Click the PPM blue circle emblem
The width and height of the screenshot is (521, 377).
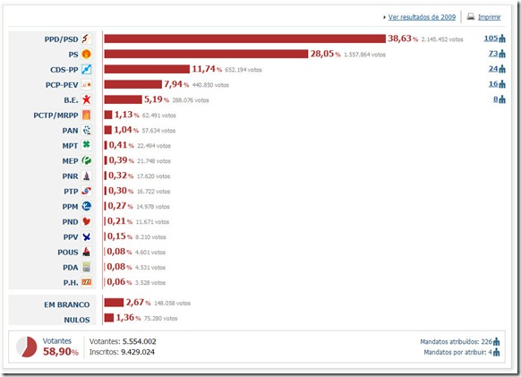tap(87, 206)
